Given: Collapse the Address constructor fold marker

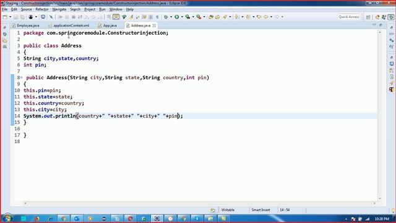Looking at the screenshot, I should click(22, 77).
